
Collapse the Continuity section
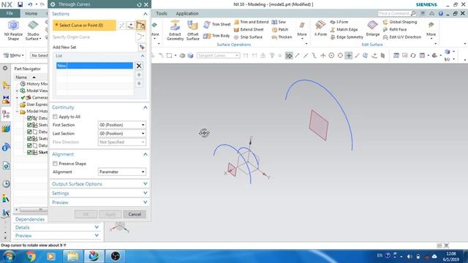(x=145, y=107)
